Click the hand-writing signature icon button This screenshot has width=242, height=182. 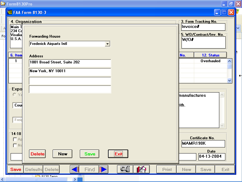(141, 170)
